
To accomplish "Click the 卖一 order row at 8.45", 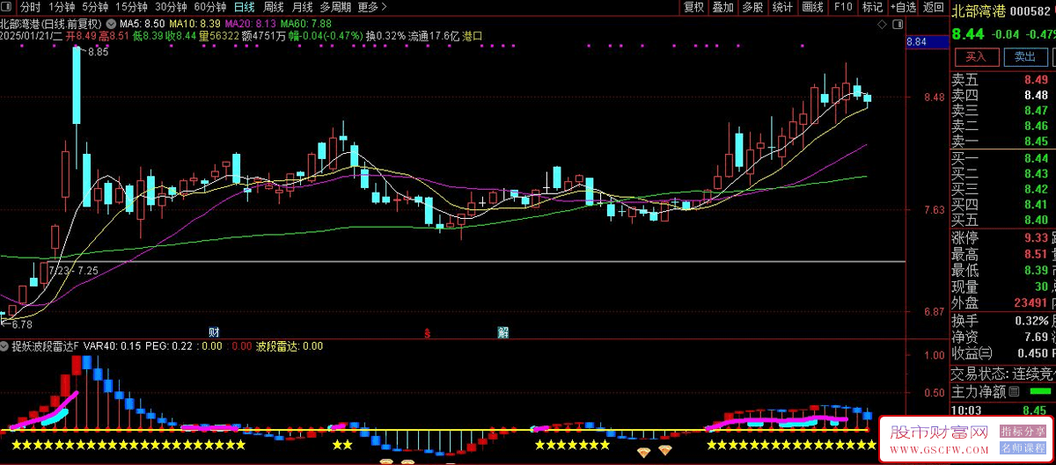I will [1002, 142].
